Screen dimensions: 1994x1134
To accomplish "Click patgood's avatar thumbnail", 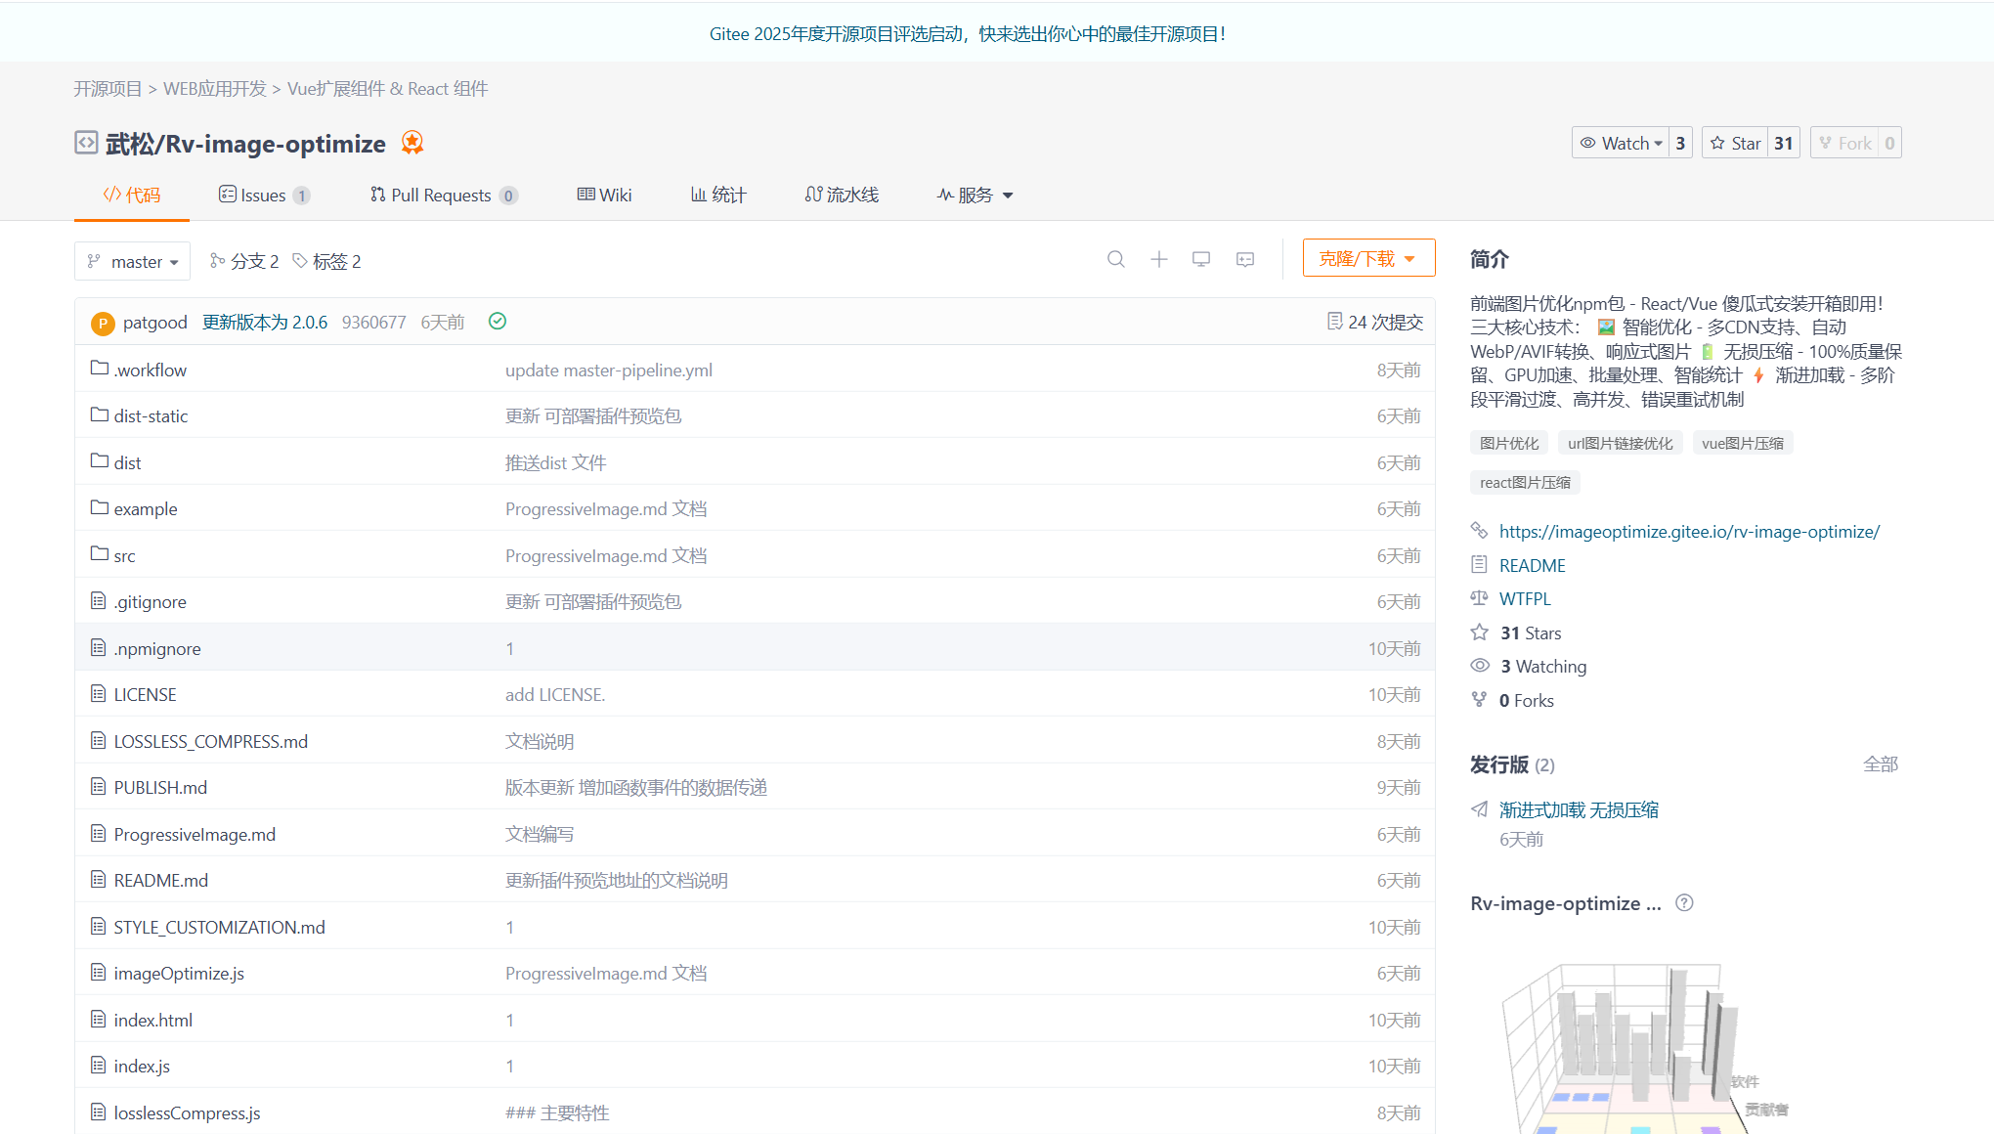I will coord(102,322).
